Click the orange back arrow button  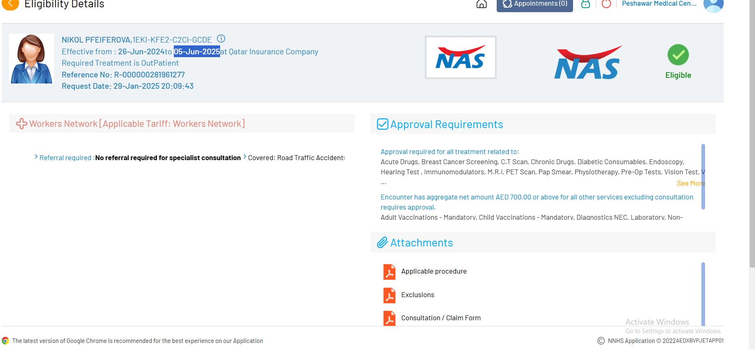tap(11, 4)
